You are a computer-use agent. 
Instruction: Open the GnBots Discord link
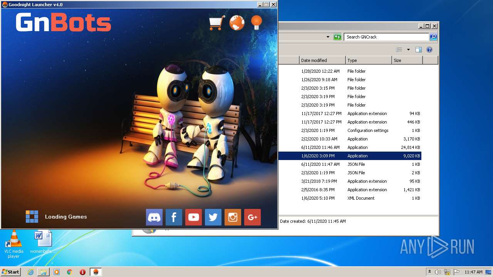[154, 217]
